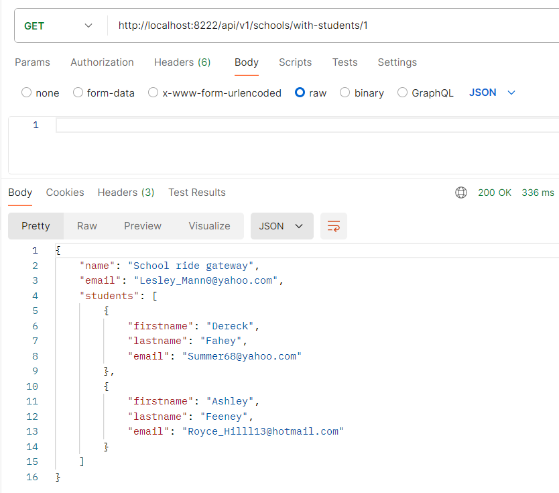Select the GraphQL radio option
Image resolution: width=559 pixels, height=493 pixels.
click(402, 93)
